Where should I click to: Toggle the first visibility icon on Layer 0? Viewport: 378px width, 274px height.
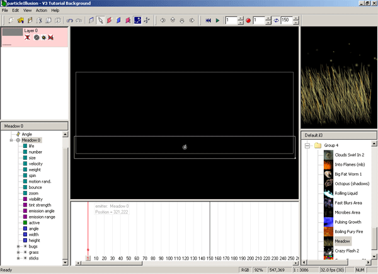pos(27,38)
